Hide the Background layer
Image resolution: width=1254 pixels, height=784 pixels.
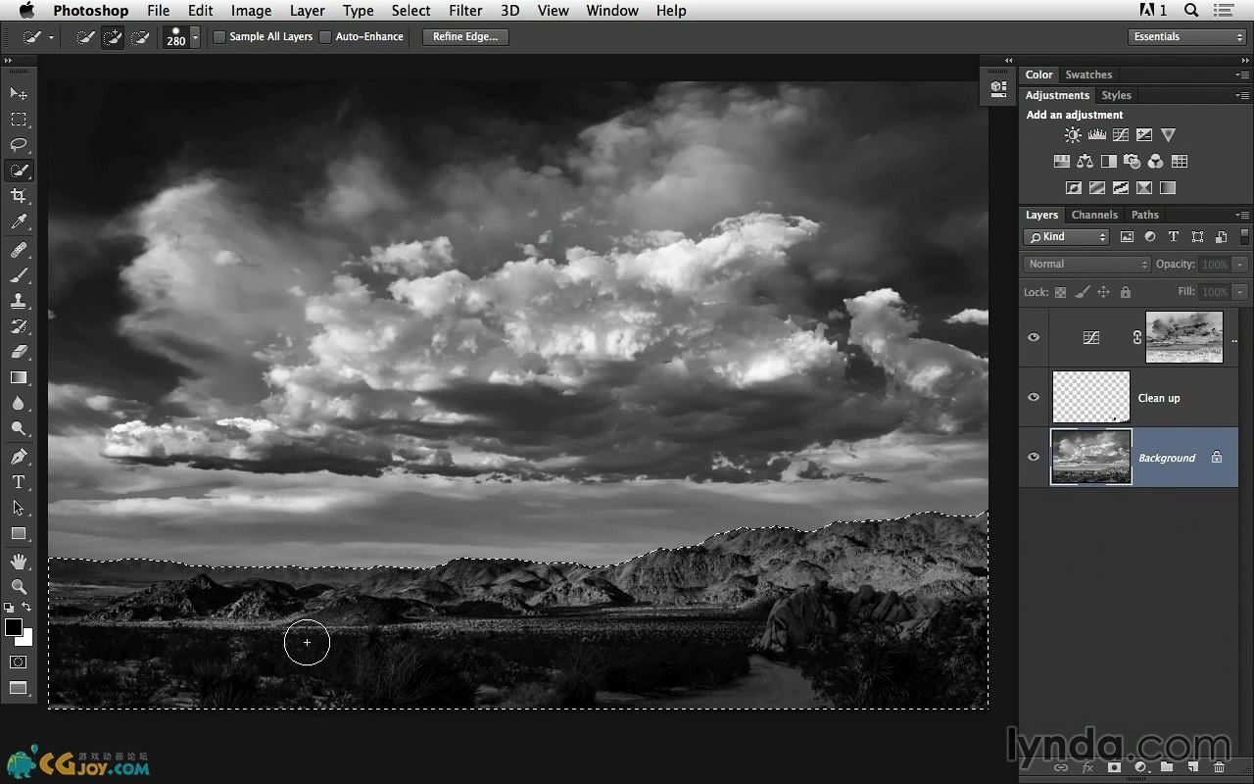point(1034,457)
